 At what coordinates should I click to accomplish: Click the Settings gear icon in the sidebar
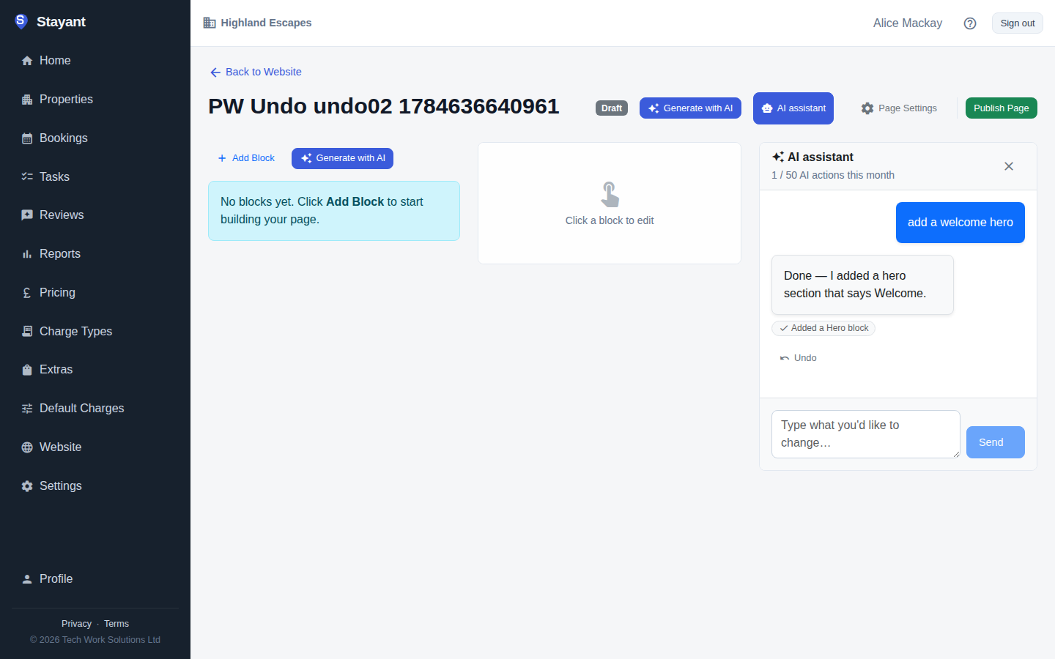pyautogui.click(x=27, y=486)
